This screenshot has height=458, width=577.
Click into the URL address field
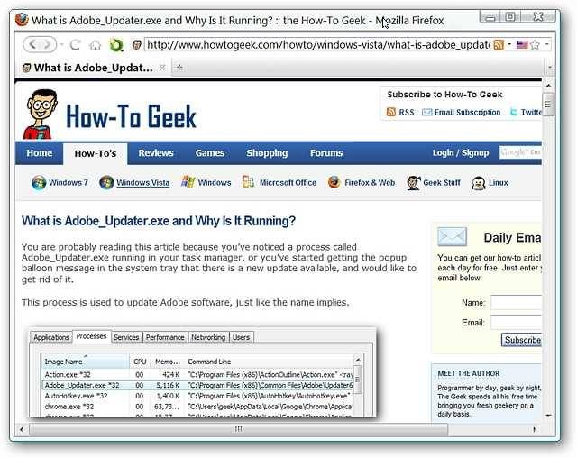318,45
